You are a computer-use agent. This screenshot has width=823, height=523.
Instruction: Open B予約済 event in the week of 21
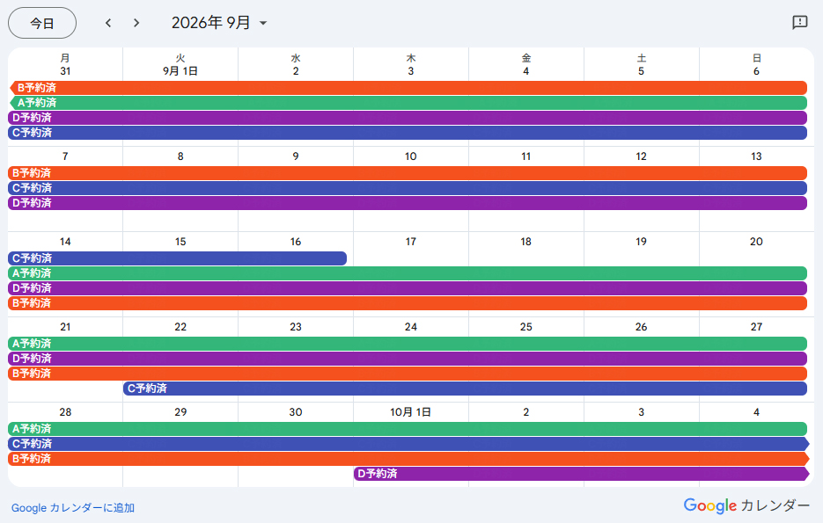pyautogui.click(x=408, y=374)
